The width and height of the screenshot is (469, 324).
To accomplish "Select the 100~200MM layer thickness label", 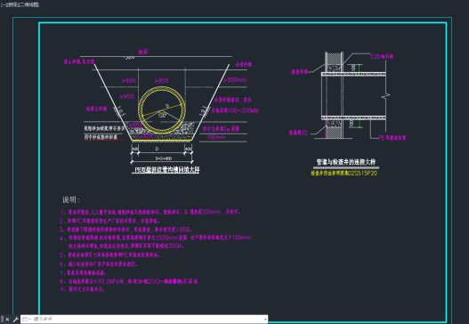I will [235, 110].
